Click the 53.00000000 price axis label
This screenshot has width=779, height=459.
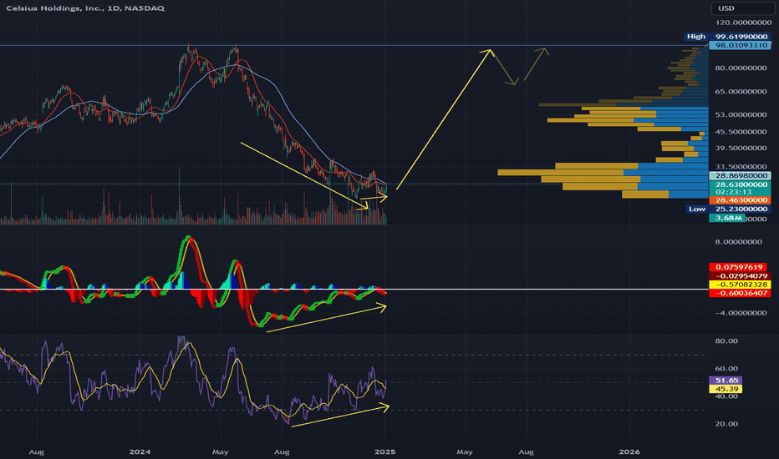point(741,114)
